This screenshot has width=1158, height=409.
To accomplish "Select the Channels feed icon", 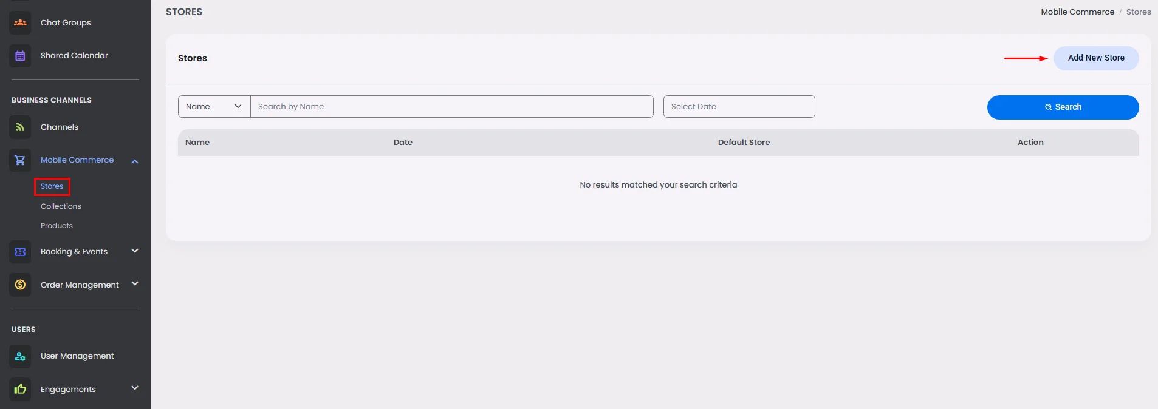I will tap(20, 127).
